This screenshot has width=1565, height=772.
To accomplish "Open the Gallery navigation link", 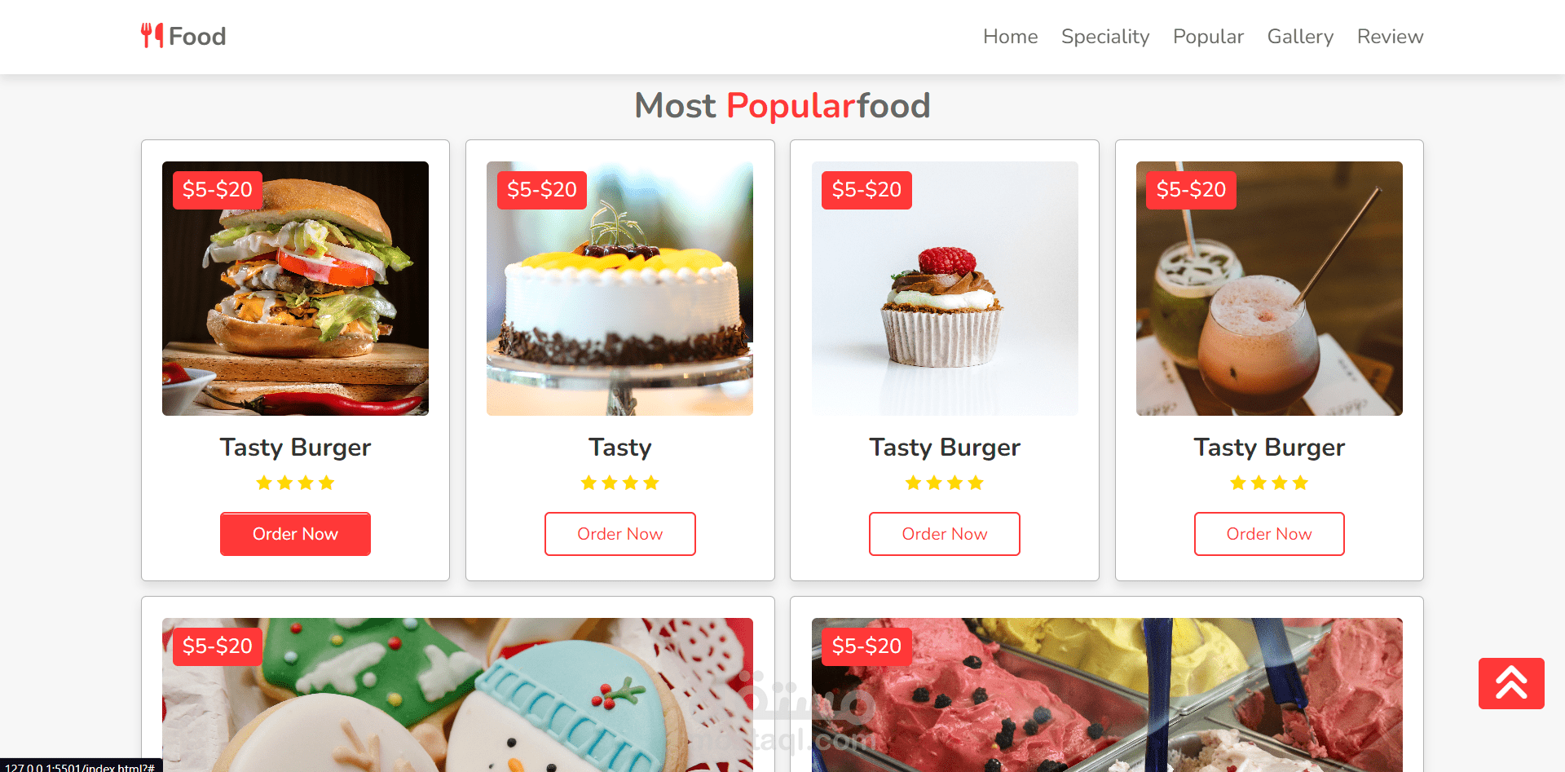I will point(1300,37).
